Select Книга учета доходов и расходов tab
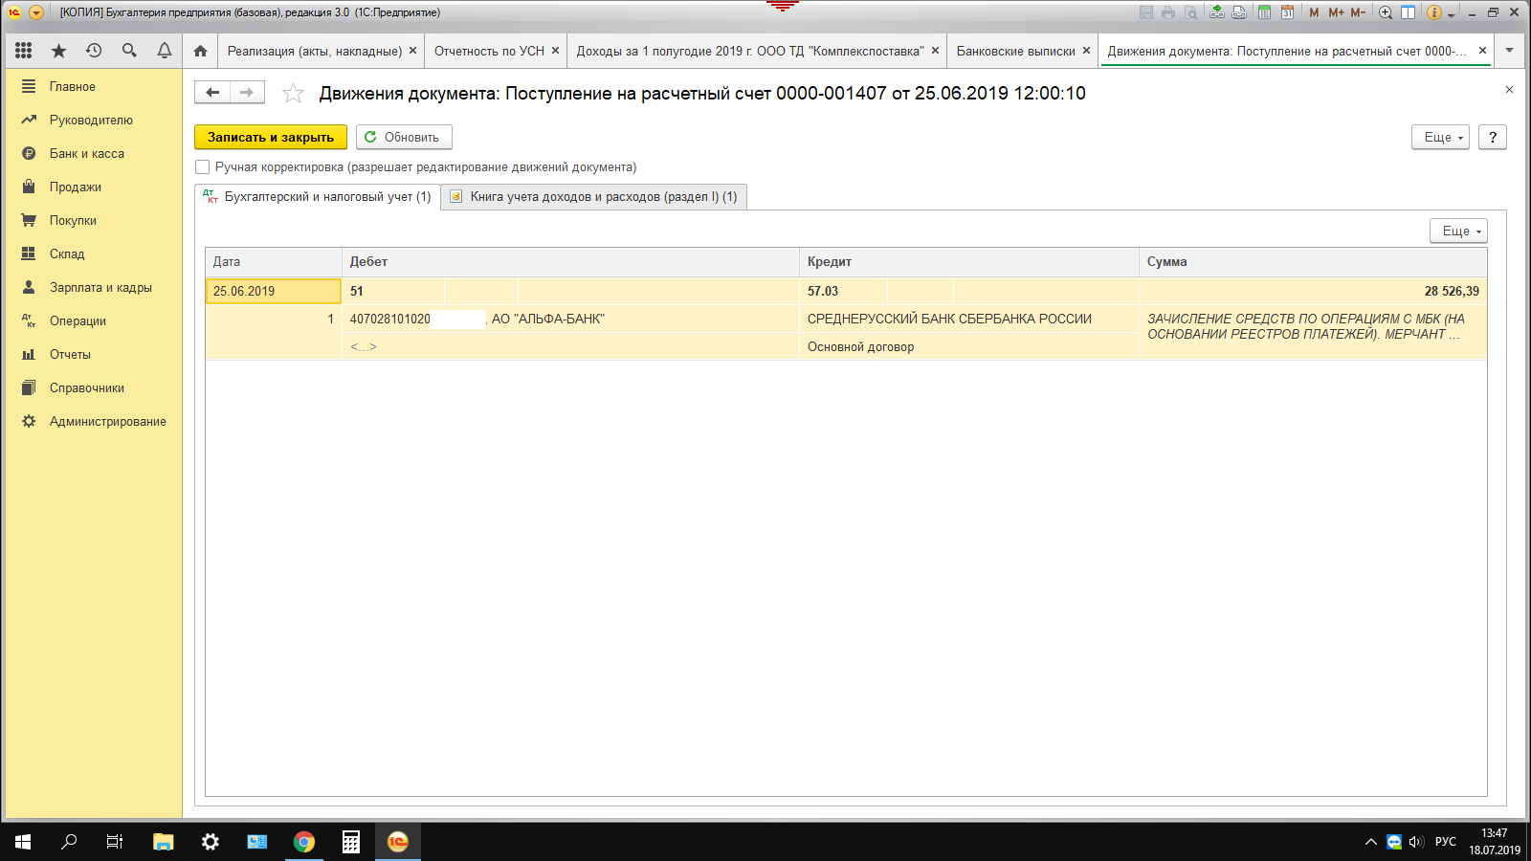 [594, 196]
